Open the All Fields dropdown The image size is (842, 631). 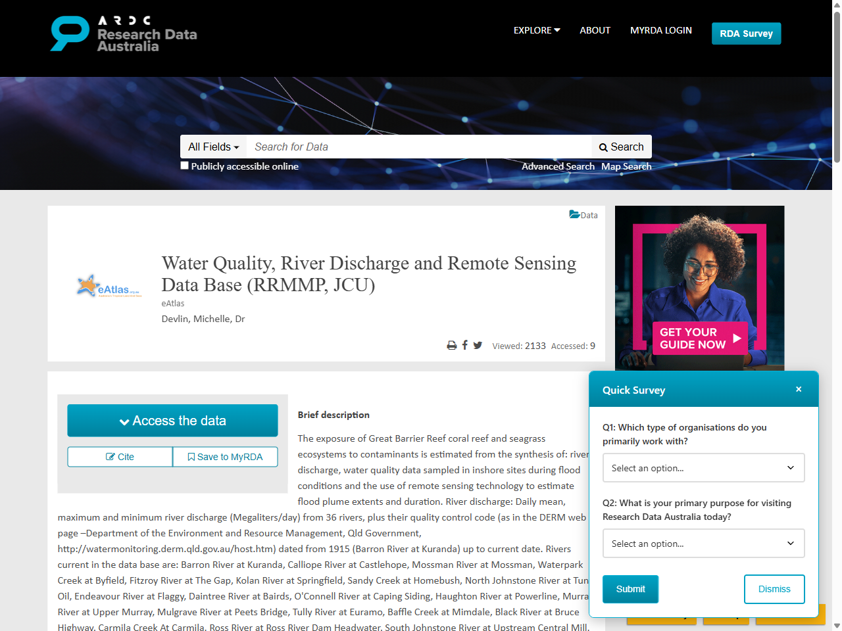[212, 147]
